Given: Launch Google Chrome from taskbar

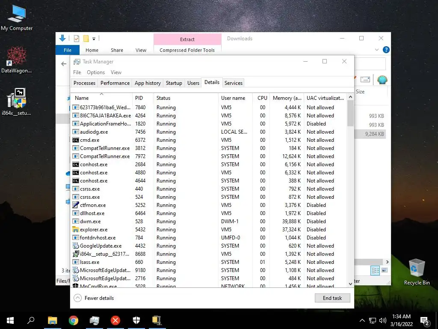Looking at the screenshot, I should coord(74,320).
